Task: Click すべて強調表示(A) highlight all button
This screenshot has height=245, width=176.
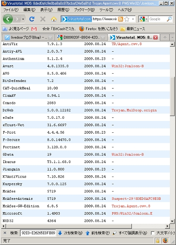Action: (130, 233)
